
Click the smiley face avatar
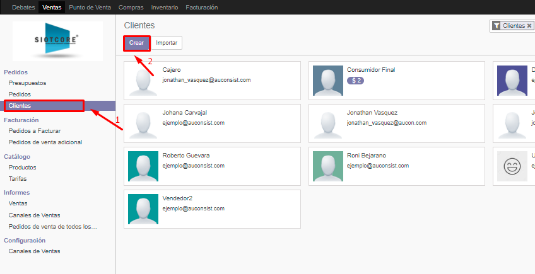pyautogui.click(x=512, y=166)
